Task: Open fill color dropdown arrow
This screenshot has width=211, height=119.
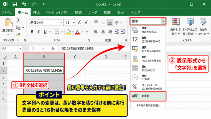Action: click(x=73, y=32)
